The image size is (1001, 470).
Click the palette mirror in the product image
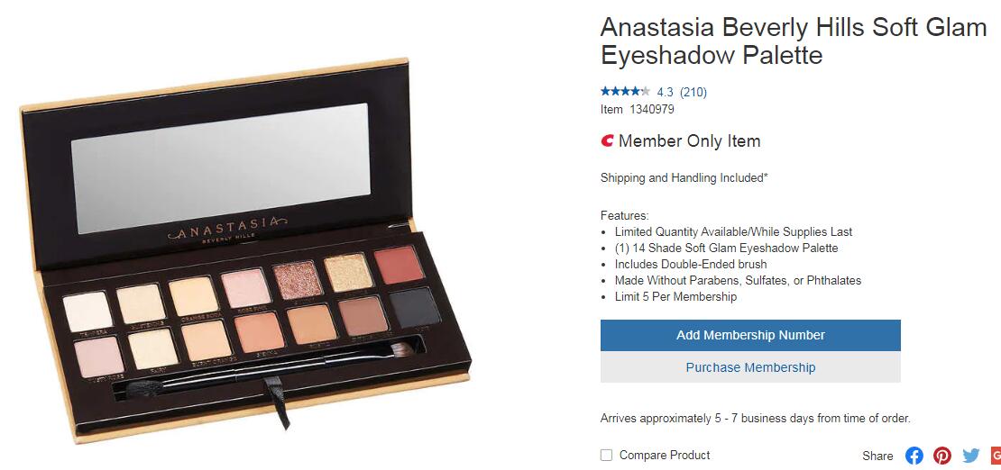pos(221,168)
